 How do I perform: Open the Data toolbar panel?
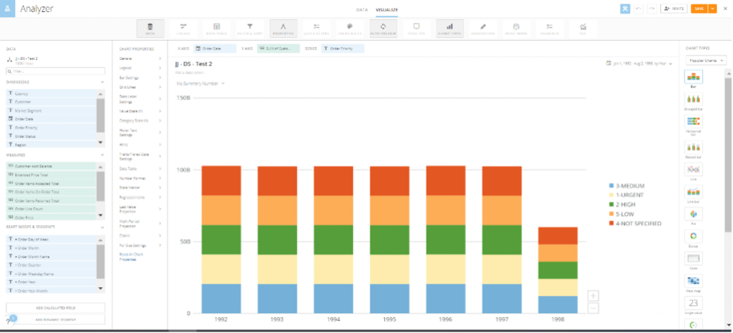coord(150,29)
